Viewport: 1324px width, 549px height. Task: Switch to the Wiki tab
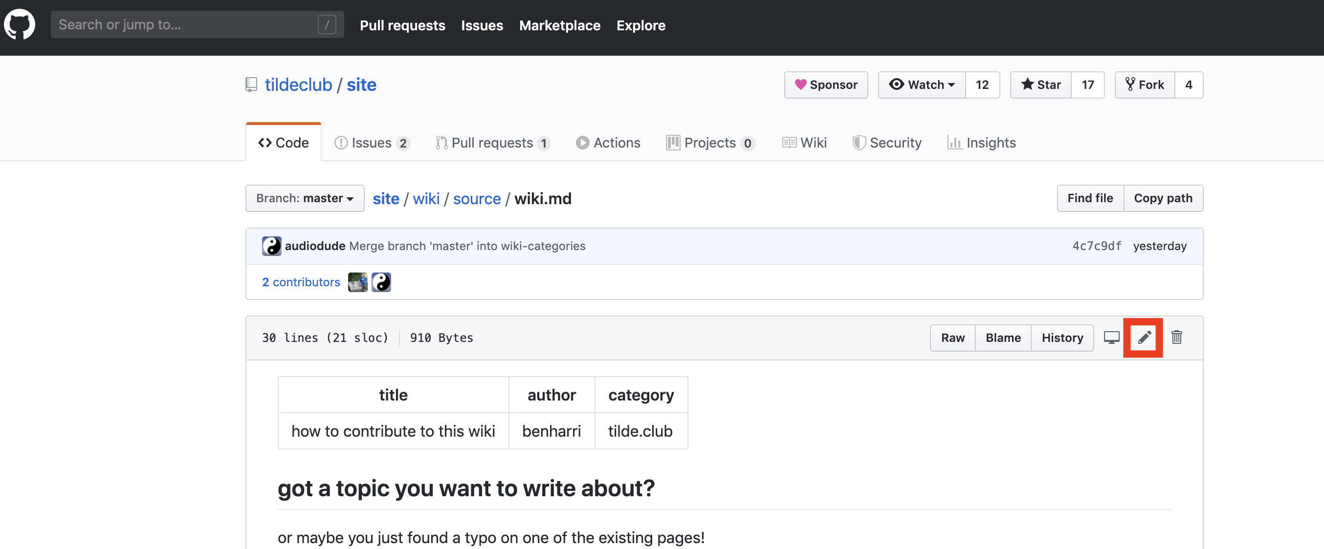click(804, 143)
